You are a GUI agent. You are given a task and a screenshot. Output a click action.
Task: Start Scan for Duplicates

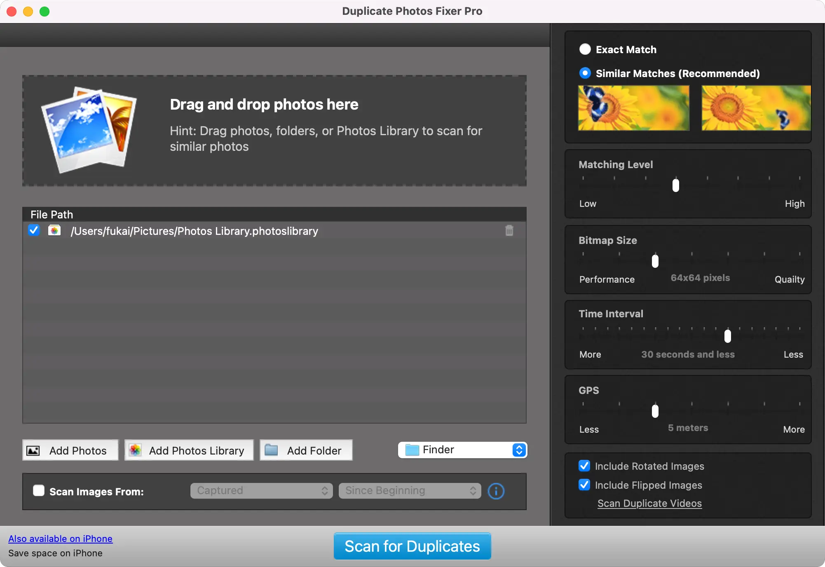point(412,546)
